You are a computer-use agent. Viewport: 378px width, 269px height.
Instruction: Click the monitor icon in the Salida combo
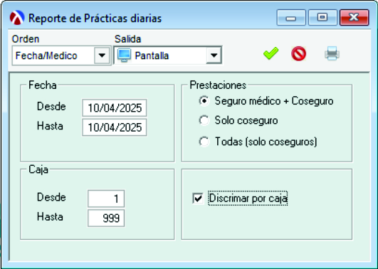point(124,56)
